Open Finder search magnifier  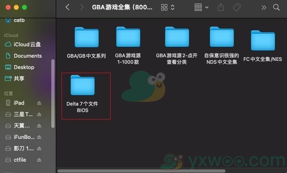coord(276,7)
